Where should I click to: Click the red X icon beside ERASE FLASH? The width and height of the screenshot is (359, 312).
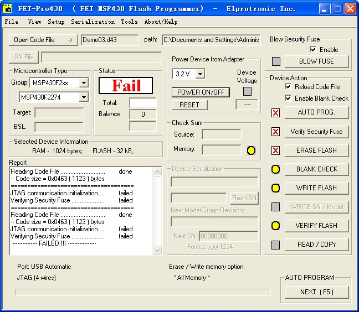tap(275, 150)
